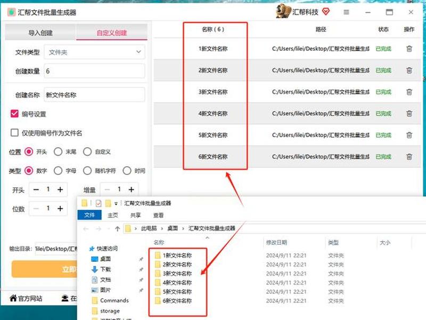Viewport: 426px width, 320px height.
Task: Open 查看 tab in Explorer ribbon
Action: pos(158,215)
